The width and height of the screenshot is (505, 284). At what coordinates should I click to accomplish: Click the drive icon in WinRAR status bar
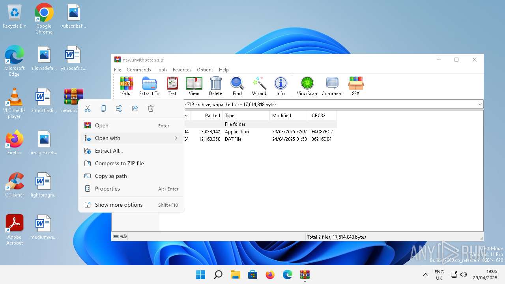[116, 237]
